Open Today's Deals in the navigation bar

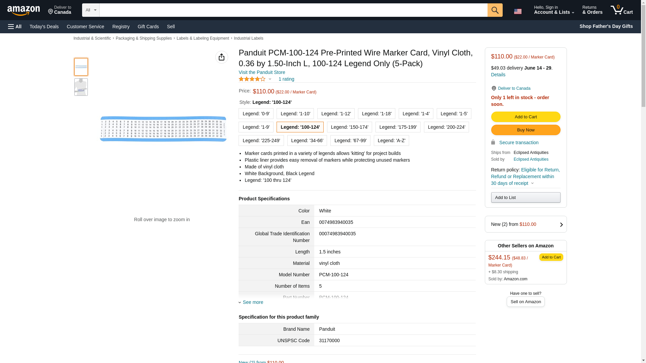pyautogui.click(x=44, y=27)
